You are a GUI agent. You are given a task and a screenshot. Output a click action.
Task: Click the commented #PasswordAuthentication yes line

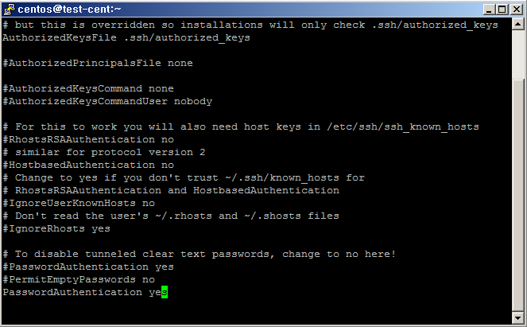pyautogui.click(x=88, y=267)
